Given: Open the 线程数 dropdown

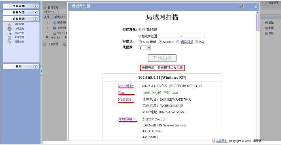Looking at the screenshot, I should [145, 48].
